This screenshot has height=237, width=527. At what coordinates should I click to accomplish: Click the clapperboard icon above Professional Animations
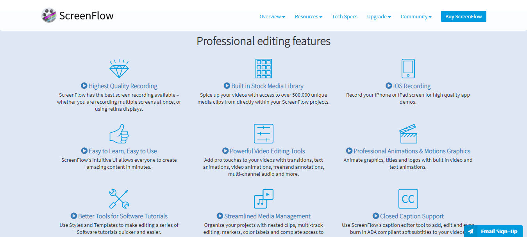(x=408, y=134)
